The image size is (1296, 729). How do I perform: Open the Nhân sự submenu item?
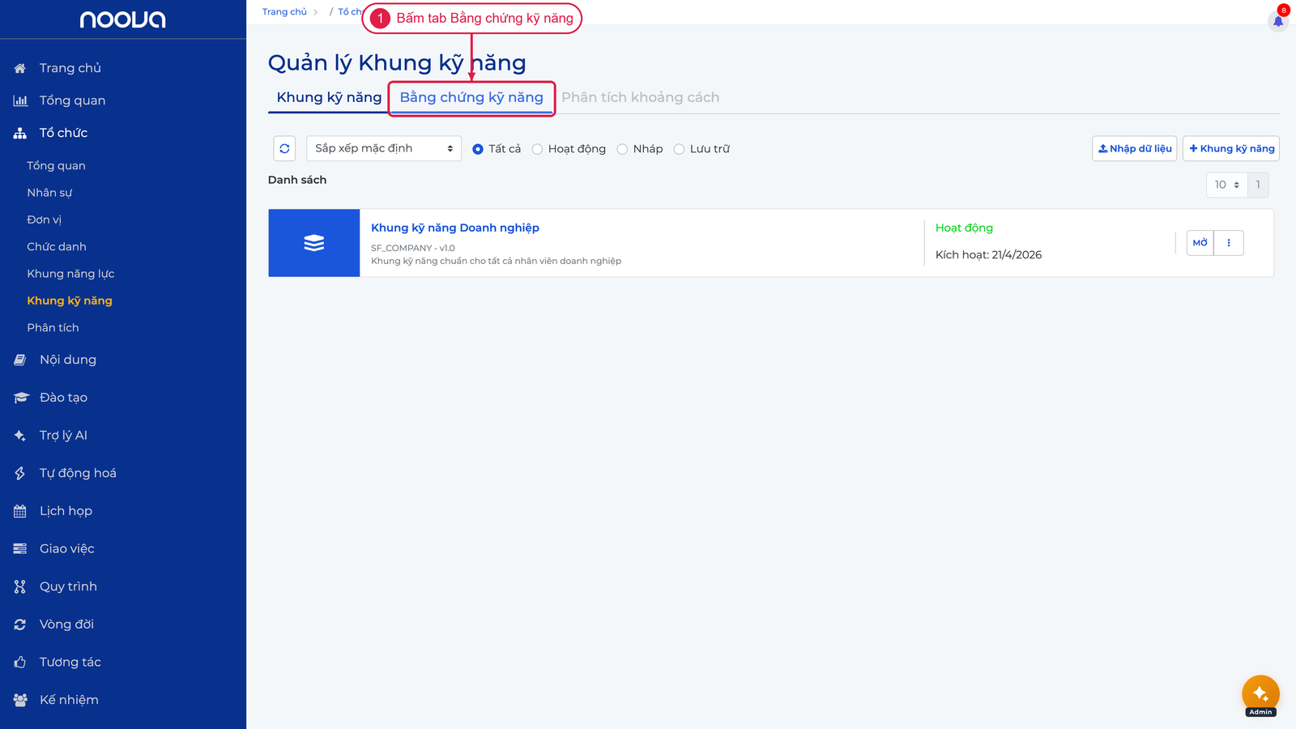click(x=49, y=193)
